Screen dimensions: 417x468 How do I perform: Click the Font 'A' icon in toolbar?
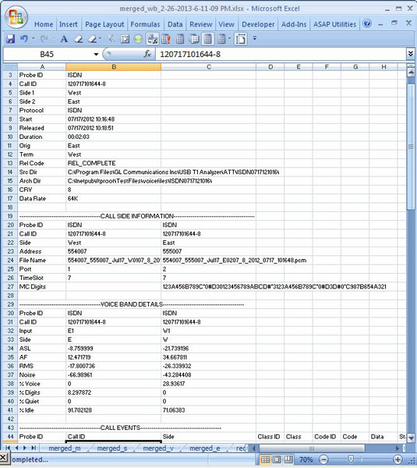[x=64, y=39]
